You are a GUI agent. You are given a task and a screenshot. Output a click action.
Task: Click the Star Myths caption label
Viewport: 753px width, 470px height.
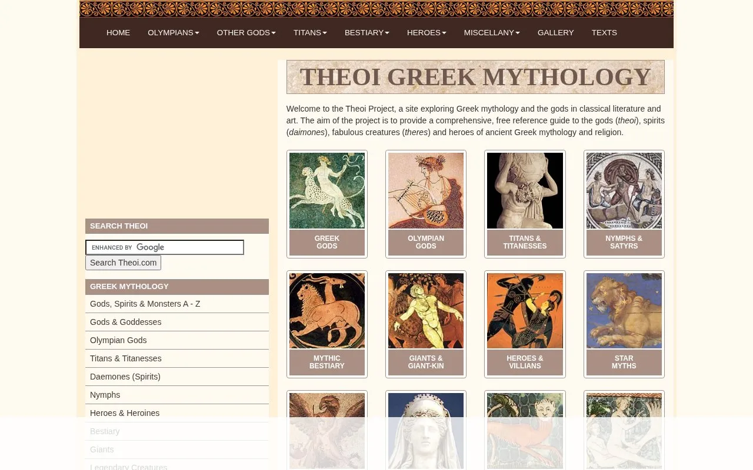(x=624, y=362)
